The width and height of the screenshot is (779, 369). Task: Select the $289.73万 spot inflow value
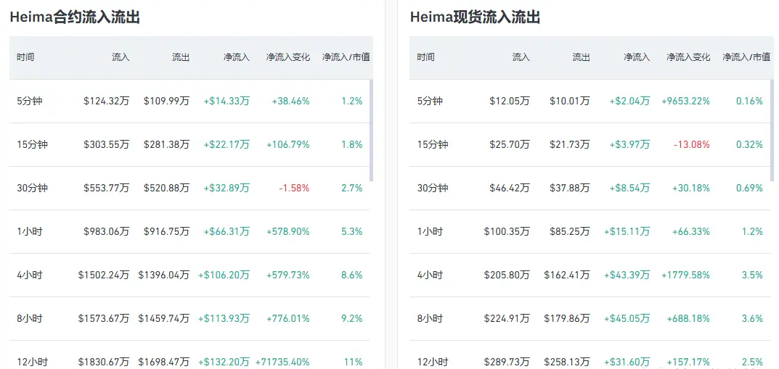tap(507, 362)
